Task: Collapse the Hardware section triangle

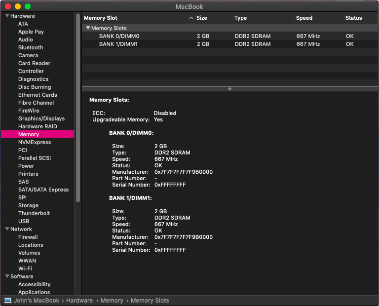Action: coord(7,16)
